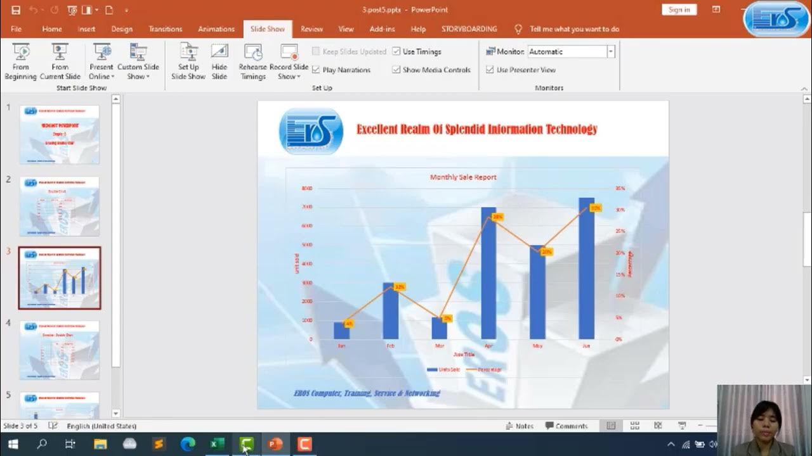Open File Explorer from taskbar
This screenshot has height=456, width=812.
[100, 444]
